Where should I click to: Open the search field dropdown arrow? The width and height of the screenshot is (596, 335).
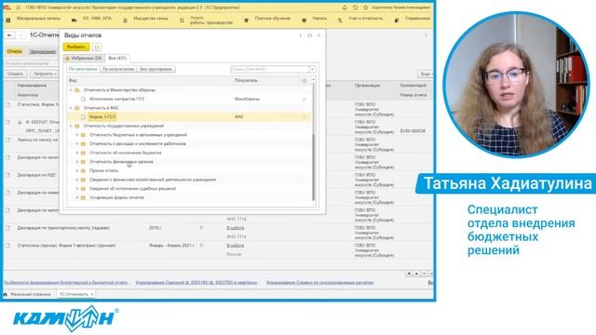(x=313, y=69)
